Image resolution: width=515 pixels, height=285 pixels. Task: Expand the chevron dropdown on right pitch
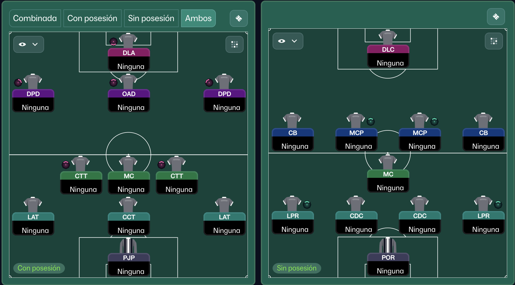coord(294,41)
